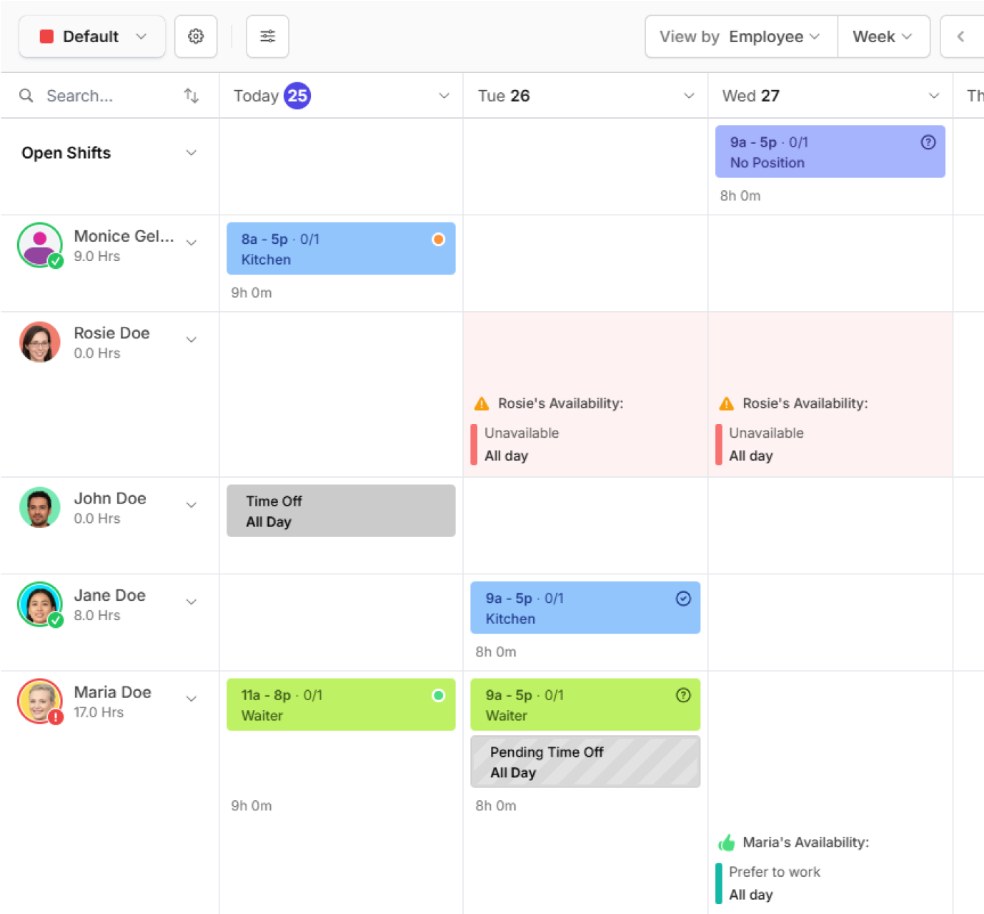This screenshot has width=984, height=914.
Task: Expand the Rosie Doe row options
Action: (191, 340)
